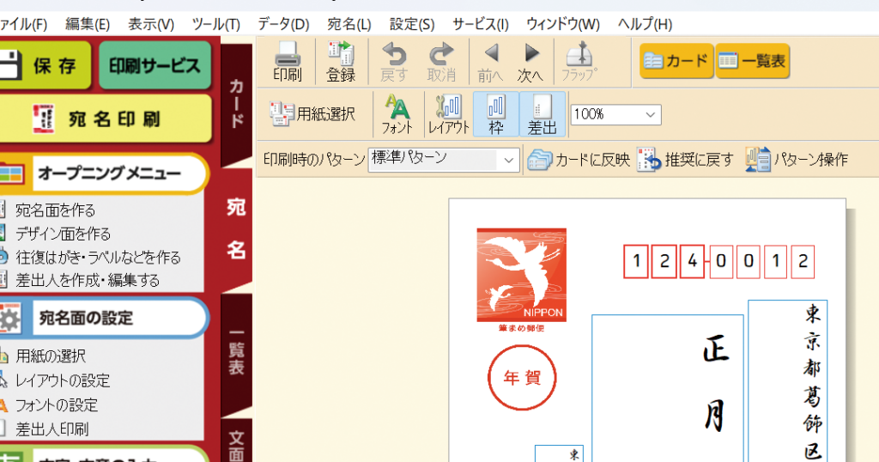Switch to カード view mode
879x462 pixels.
(x=676, y=60)
